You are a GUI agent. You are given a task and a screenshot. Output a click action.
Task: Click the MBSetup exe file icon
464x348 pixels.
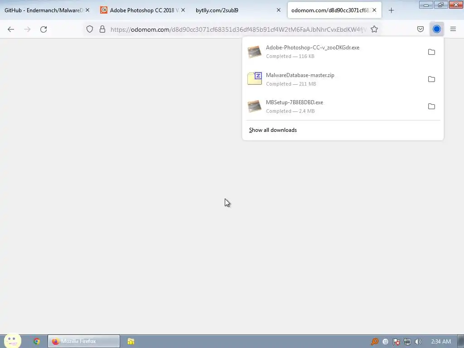(x=255, y=106)
